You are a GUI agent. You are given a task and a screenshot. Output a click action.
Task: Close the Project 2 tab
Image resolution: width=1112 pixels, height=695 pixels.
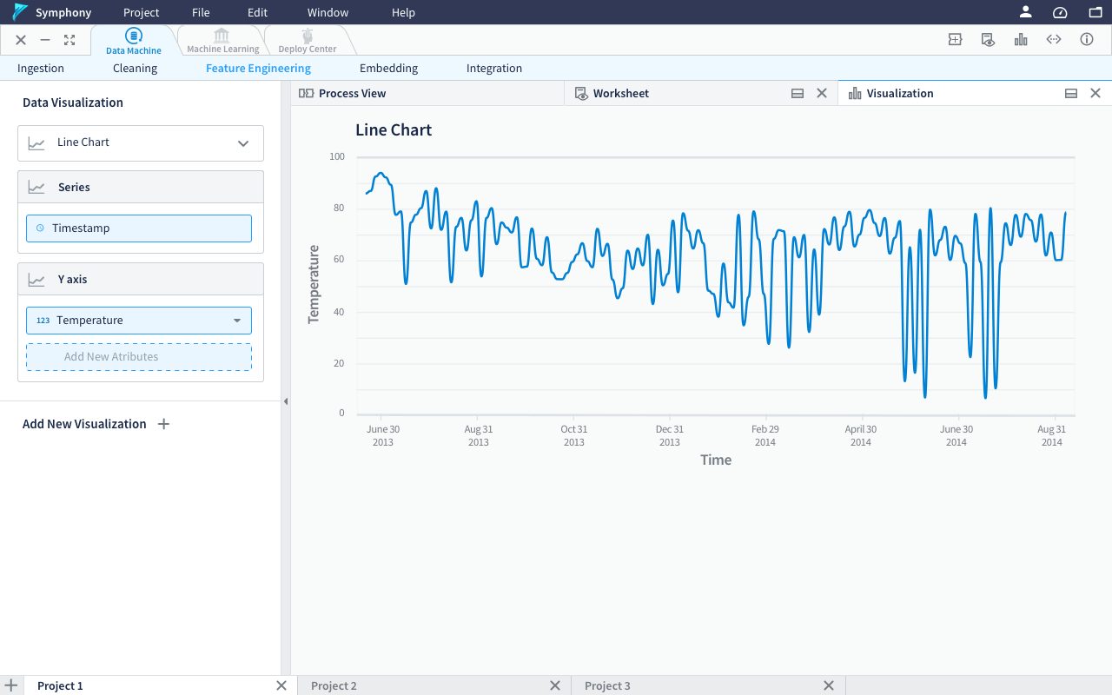tap(555, 685)
